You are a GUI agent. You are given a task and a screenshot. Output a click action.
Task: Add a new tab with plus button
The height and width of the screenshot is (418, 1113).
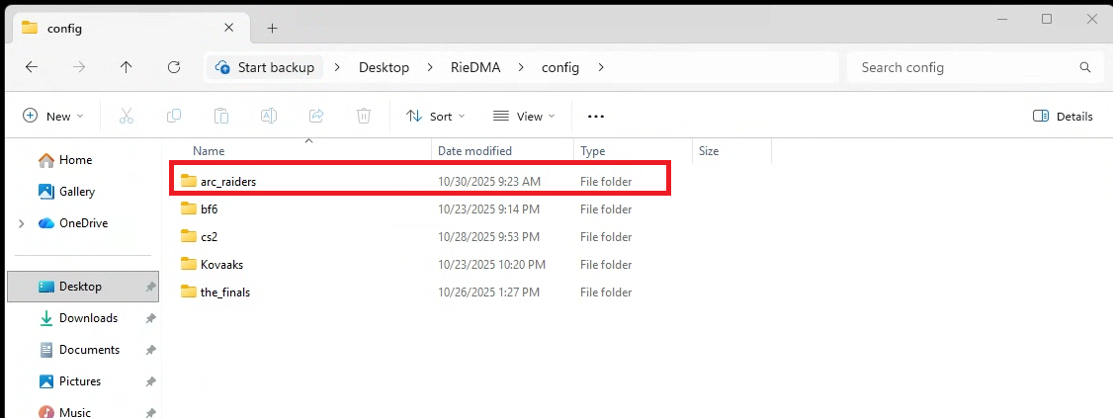272,28
